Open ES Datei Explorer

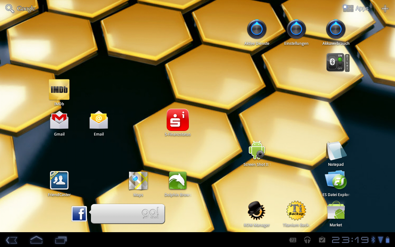click(336, 180)
